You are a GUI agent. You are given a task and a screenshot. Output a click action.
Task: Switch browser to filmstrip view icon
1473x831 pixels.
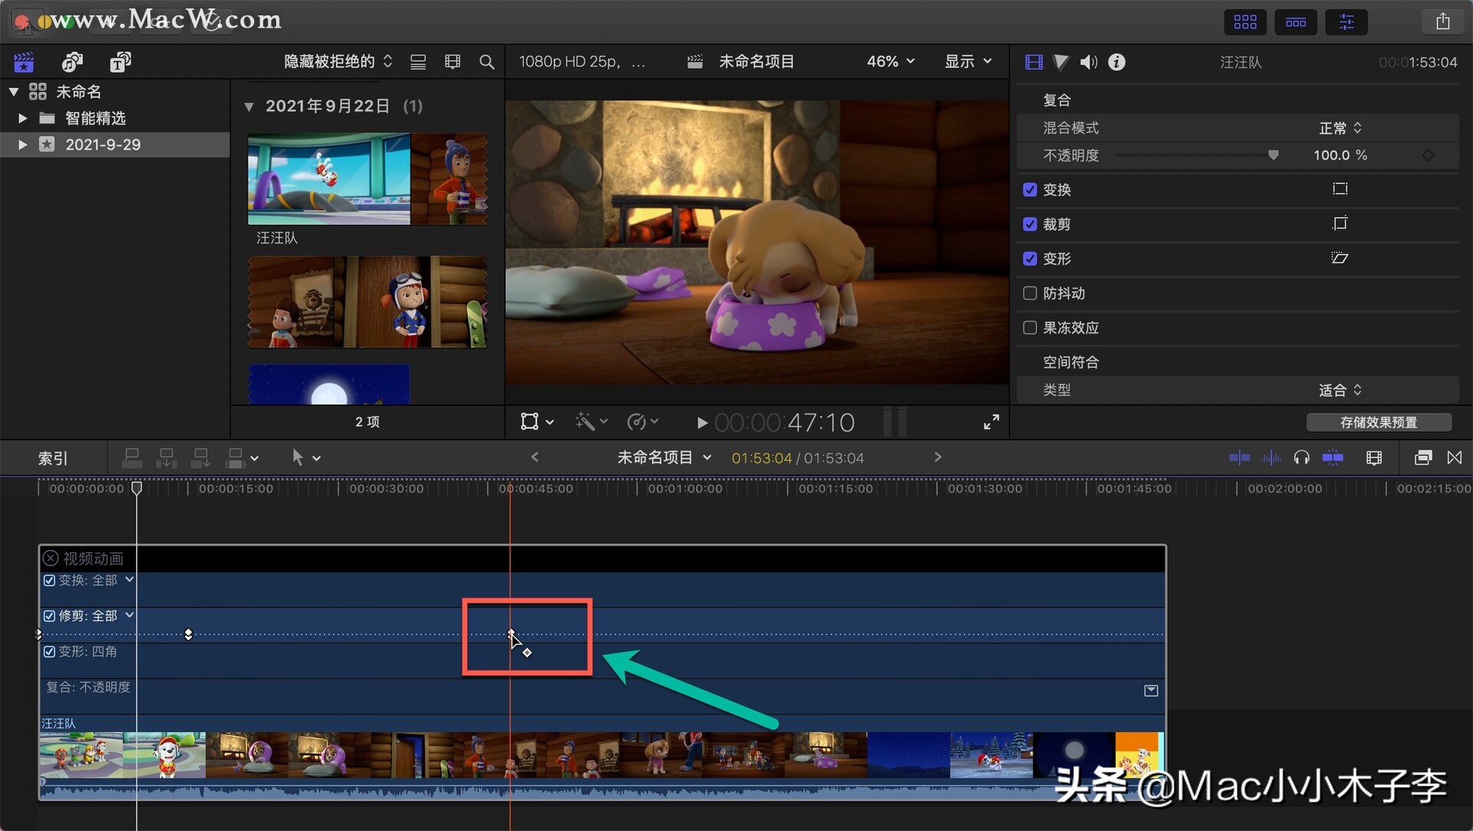(453, 62)
